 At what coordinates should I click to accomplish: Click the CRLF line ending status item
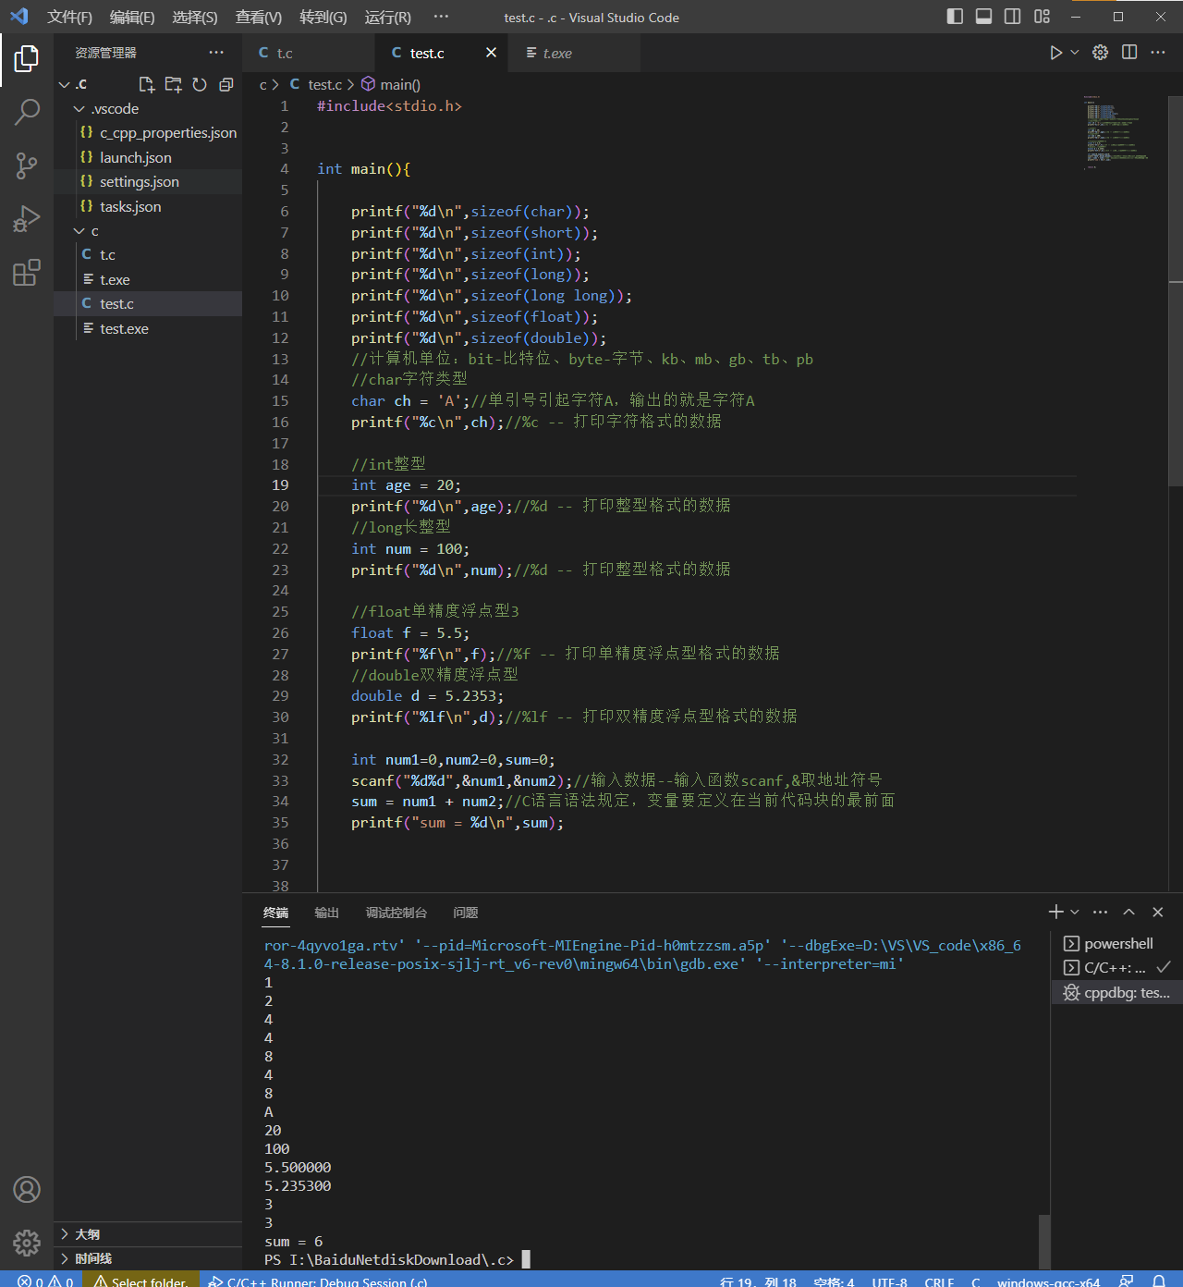coord(939,1281)
